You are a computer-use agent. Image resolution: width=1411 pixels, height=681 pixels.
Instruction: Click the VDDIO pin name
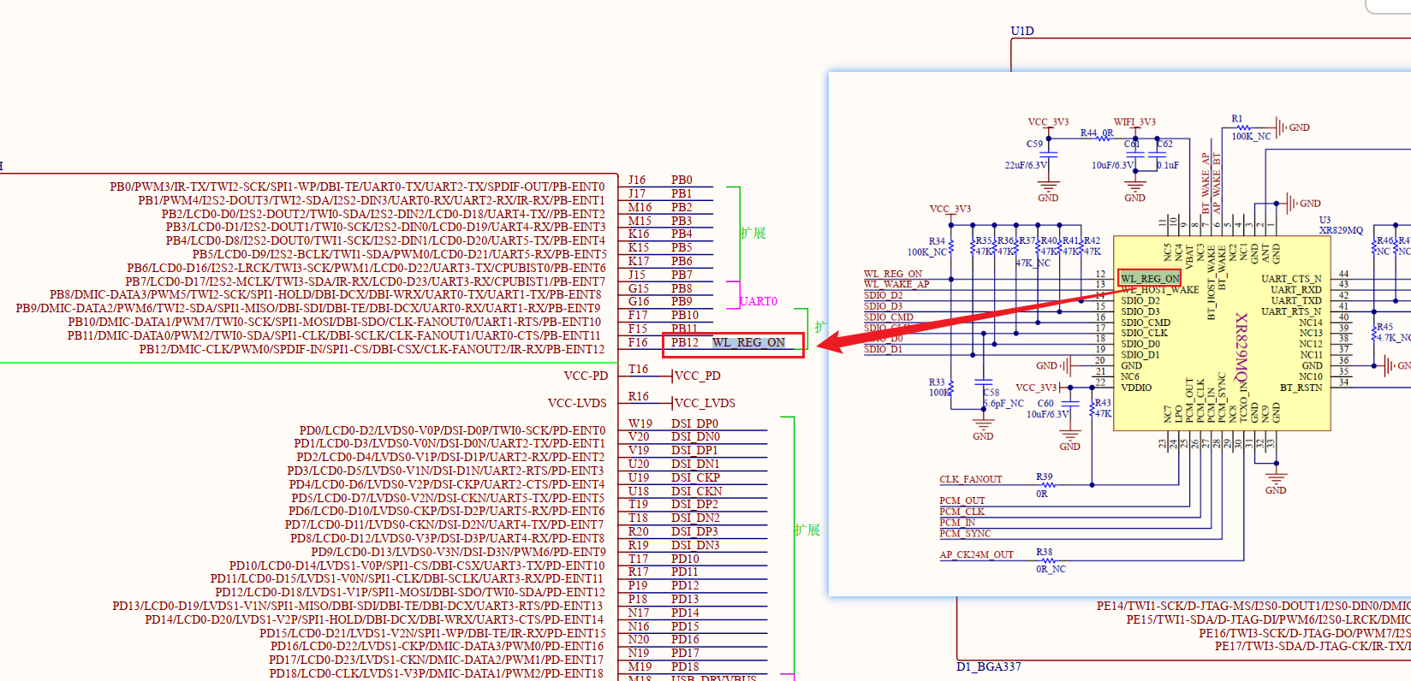[1136, 388]
